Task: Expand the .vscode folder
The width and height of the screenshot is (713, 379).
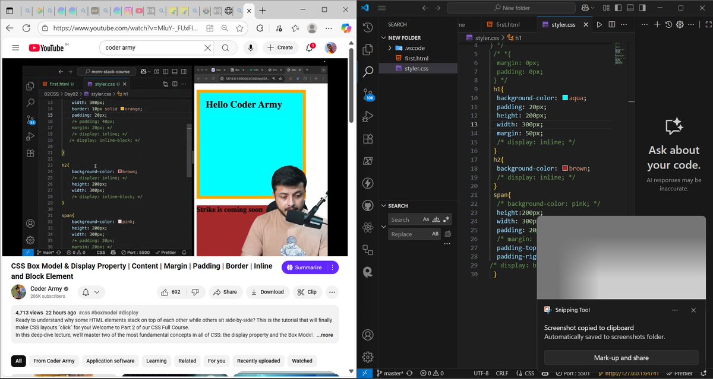Action: pos(390,48)
